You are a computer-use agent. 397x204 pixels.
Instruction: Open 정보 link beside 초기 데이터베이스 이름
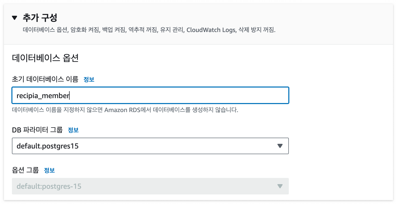[x=89, y=79]
